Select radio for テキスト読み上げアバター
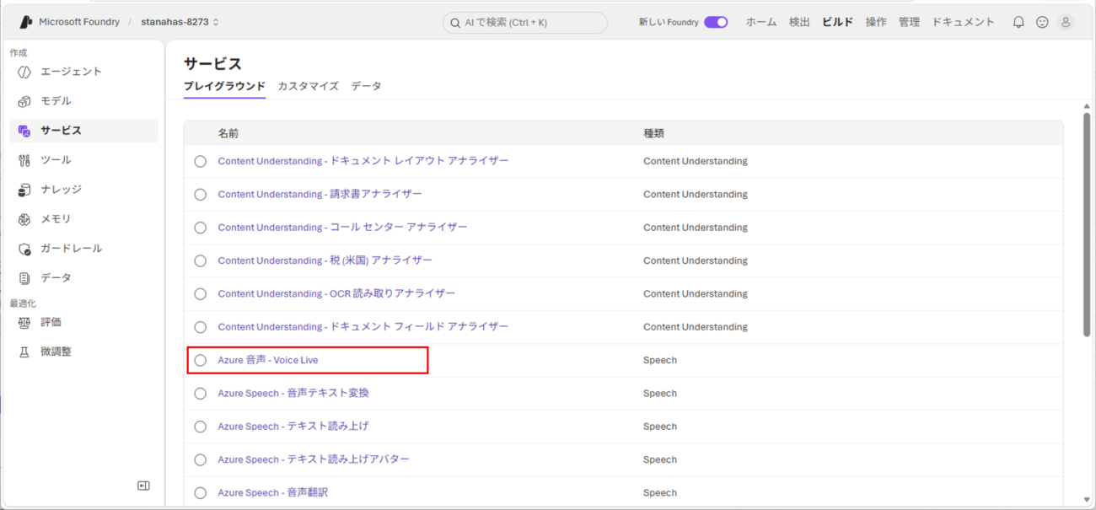 [200, 460]
